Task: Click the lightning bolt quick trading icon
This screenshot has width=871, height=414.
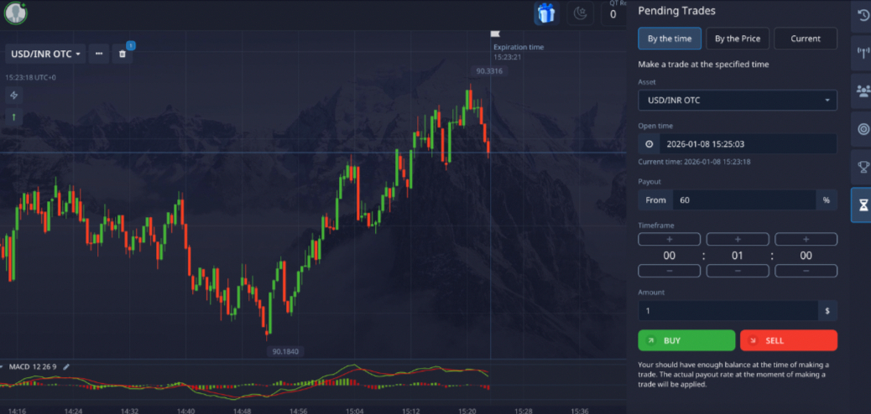Action: [14, 96]
